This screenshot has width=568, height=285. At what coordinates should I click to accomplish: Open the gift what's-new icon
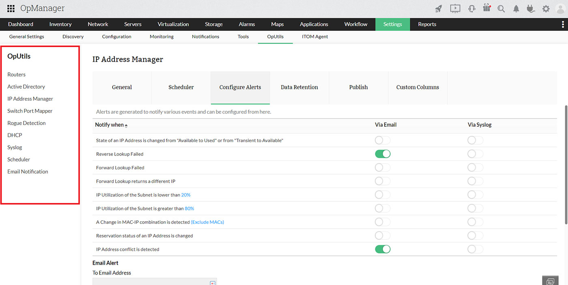point(486,8)
